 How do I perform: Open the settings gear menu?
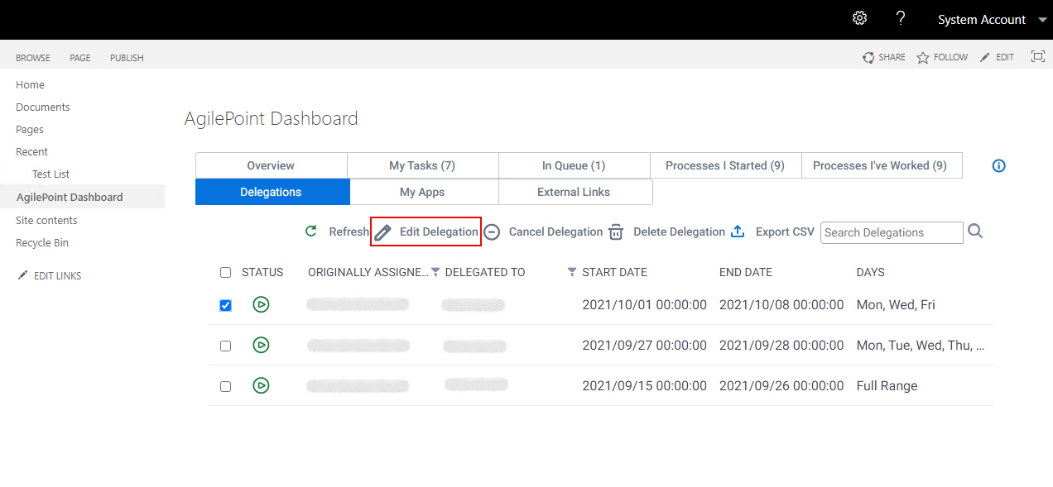859,18
